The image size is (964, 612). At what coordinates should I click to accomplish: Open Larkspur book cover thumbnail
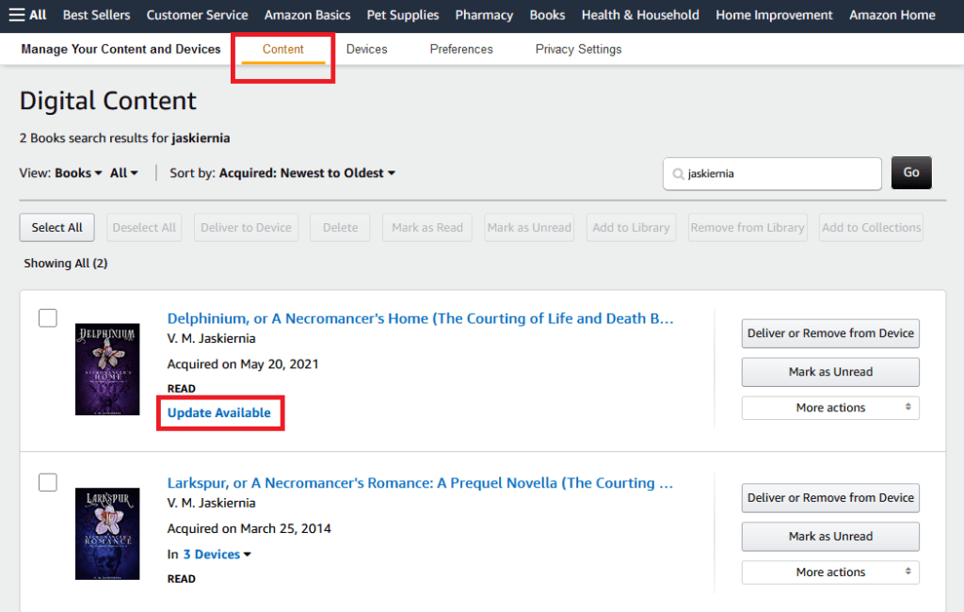tap(107, 533)
